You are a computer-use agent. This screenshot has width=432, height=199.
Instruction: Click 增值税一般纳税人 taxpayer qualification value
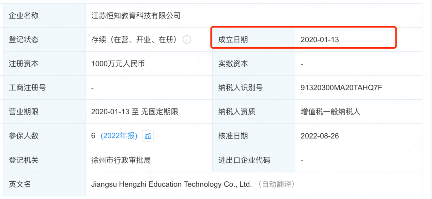330,112
